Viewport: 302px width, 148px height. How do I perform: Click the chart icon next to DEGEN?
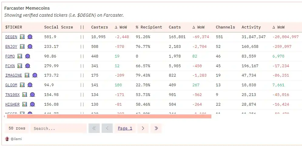22,37
